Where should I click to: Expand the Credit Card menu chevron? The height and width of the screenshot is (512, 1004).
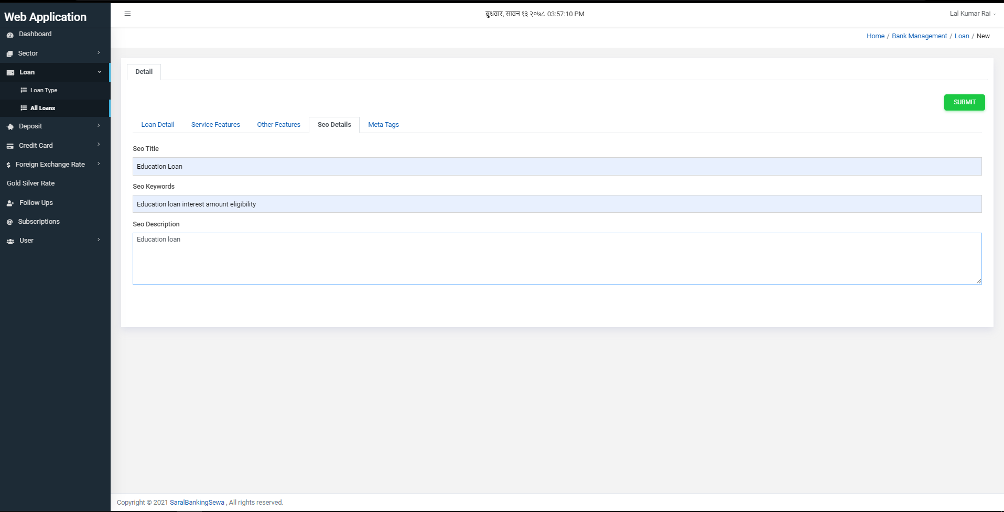pyautogui.click(x=99, y=144)
